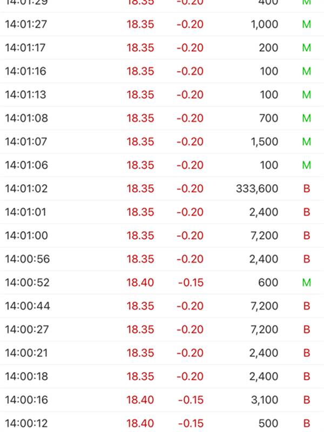
Task: Open the 14:00:44 trade row
Action: pos(162,306)
